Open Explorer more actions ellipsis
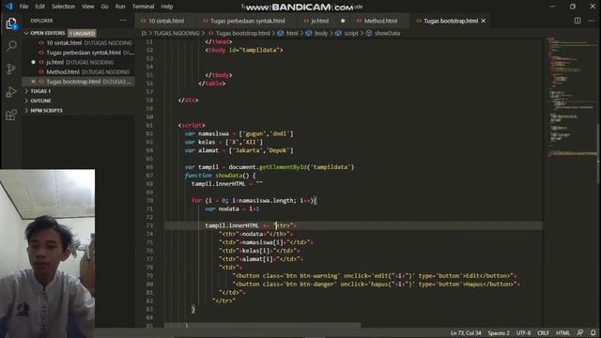 tap(123, 21)
